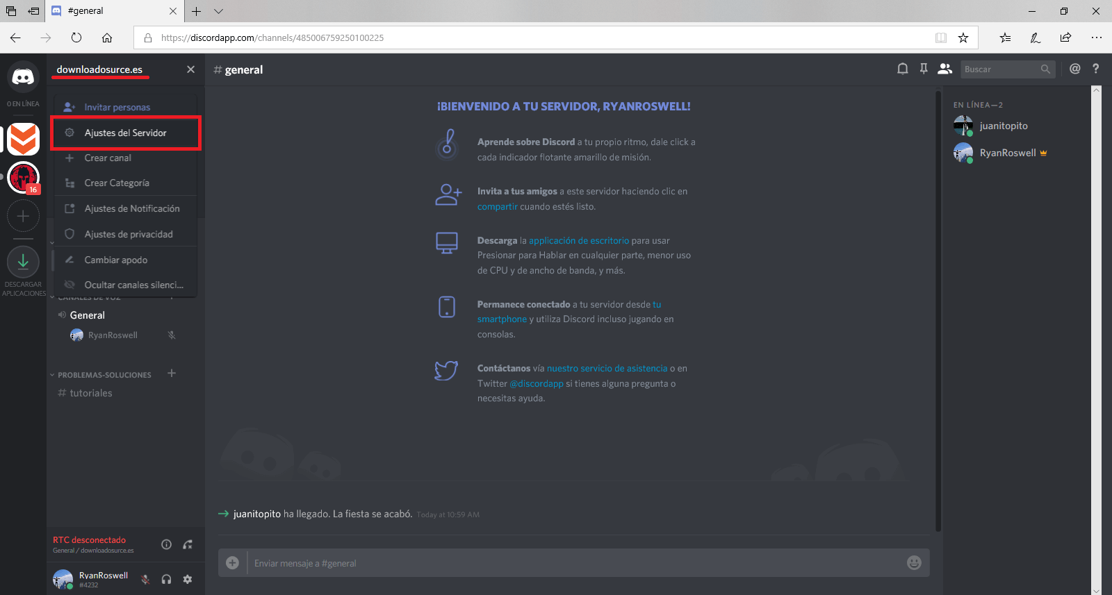Click the download apps arrow icon
The height and width of the screenshot is (595, 1112).
(23, 262)
